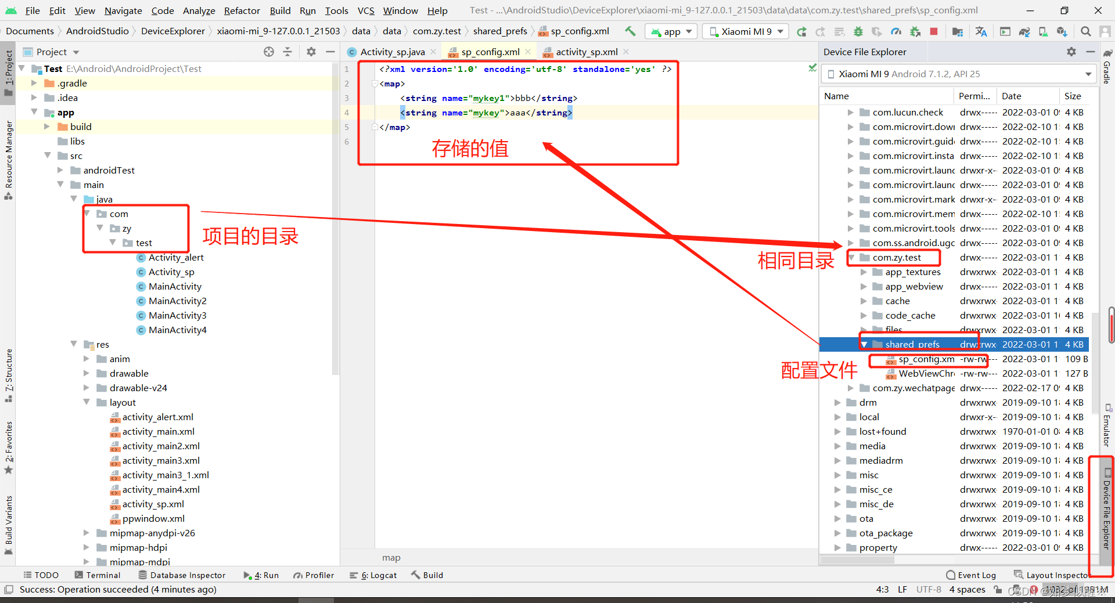The image size is (1115, 603).
Task: Toggle the Gradle side tool window
Action: click(1107, 66)
